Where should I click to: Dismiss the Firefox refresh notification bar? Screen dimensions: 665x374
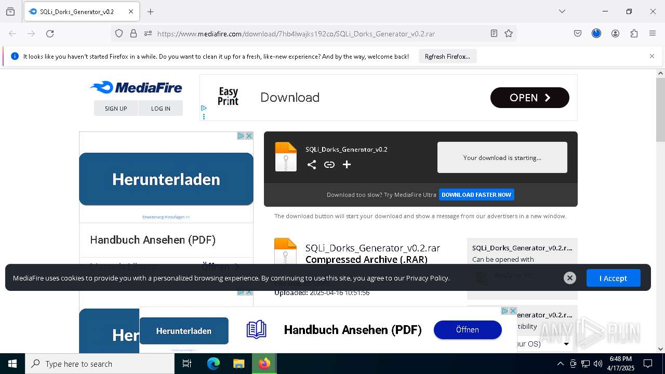coord(652,56)
